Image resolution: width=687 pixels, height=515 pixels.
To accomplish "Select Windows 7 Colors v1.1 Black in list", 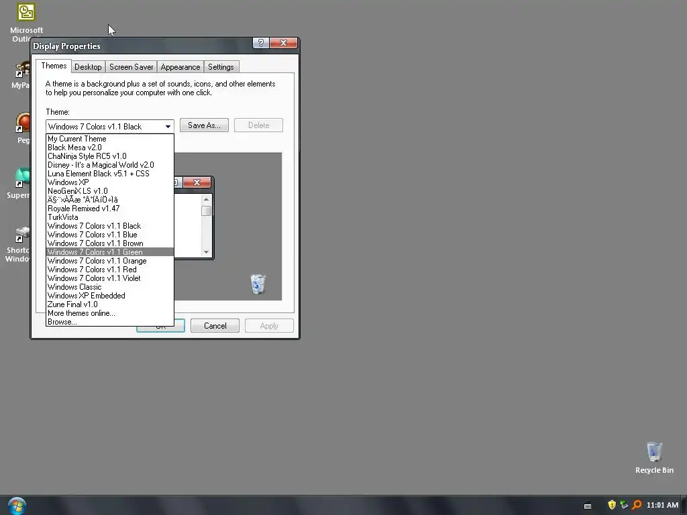I will (x=110, y=226).
